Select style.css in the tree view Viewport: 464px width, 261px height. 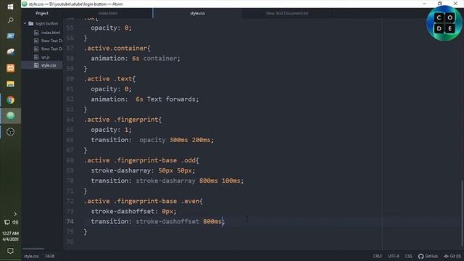coord(49,65)
